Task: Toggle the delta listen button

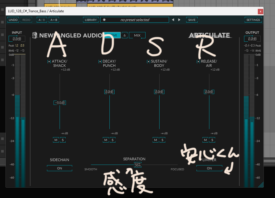Action: [125, 35]
